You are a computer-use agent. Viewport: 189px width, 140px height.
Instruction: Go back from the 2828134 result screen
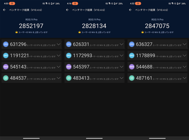[67, 10]
